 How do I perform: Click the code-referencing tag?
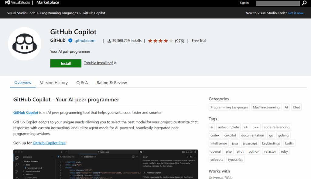276,127
